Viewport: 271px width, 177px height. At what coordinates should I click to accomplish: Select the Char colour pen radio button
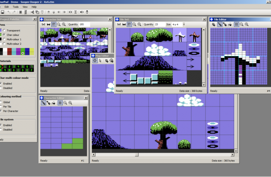point(4,35)
